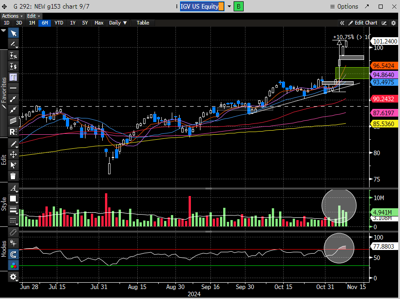Click the collapse double-chevron icon
Screen dimensions: 400x299
342,23
